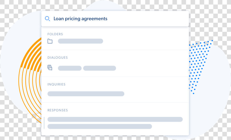Select the first long response result line

coord(115,119)
